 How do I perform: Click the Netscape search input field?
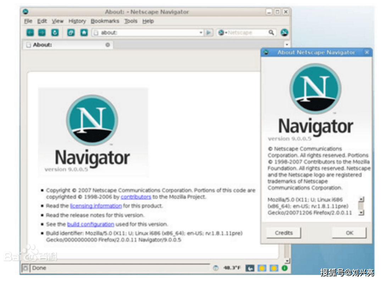[247, 33]
